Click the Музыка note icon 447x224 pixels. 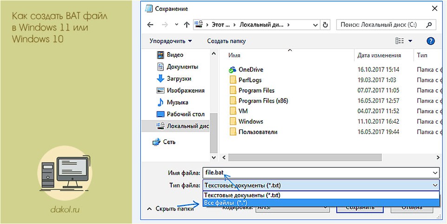tap(160, 102)
